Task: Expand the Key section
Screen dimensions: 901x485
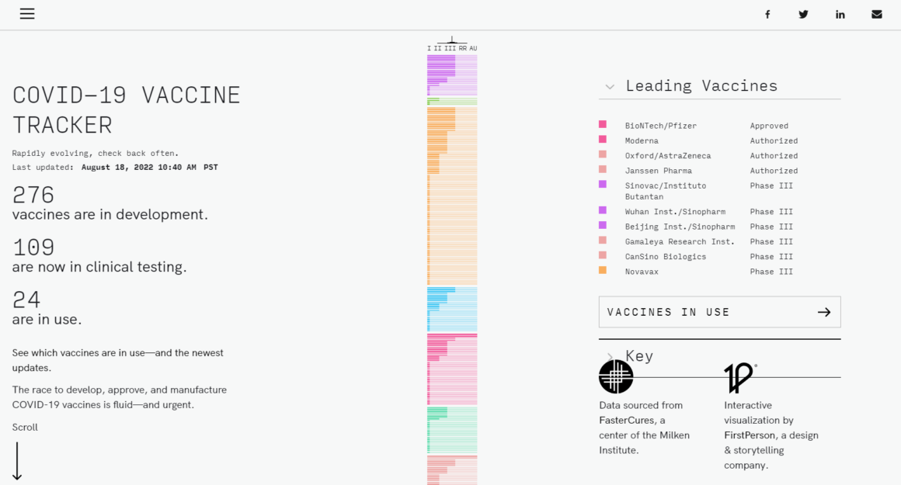Action: tap(610, 357)
